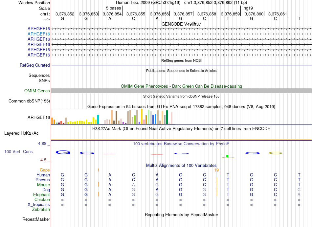Click the Dog species label

(x=46, y=190)
